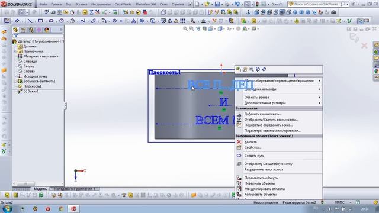Open the Файл menu
This screenshot has width=379, height=213.
pos(43,4)
